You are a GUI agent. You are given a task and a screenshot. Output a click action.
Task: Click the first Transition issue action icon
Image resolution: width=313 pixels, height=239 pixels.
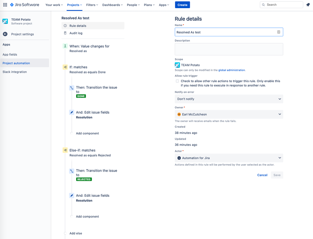click(x=72, y=88)
